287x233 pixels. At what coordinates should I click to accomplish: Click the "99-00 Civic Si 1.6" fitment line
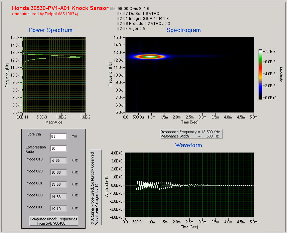coord(133,9)
